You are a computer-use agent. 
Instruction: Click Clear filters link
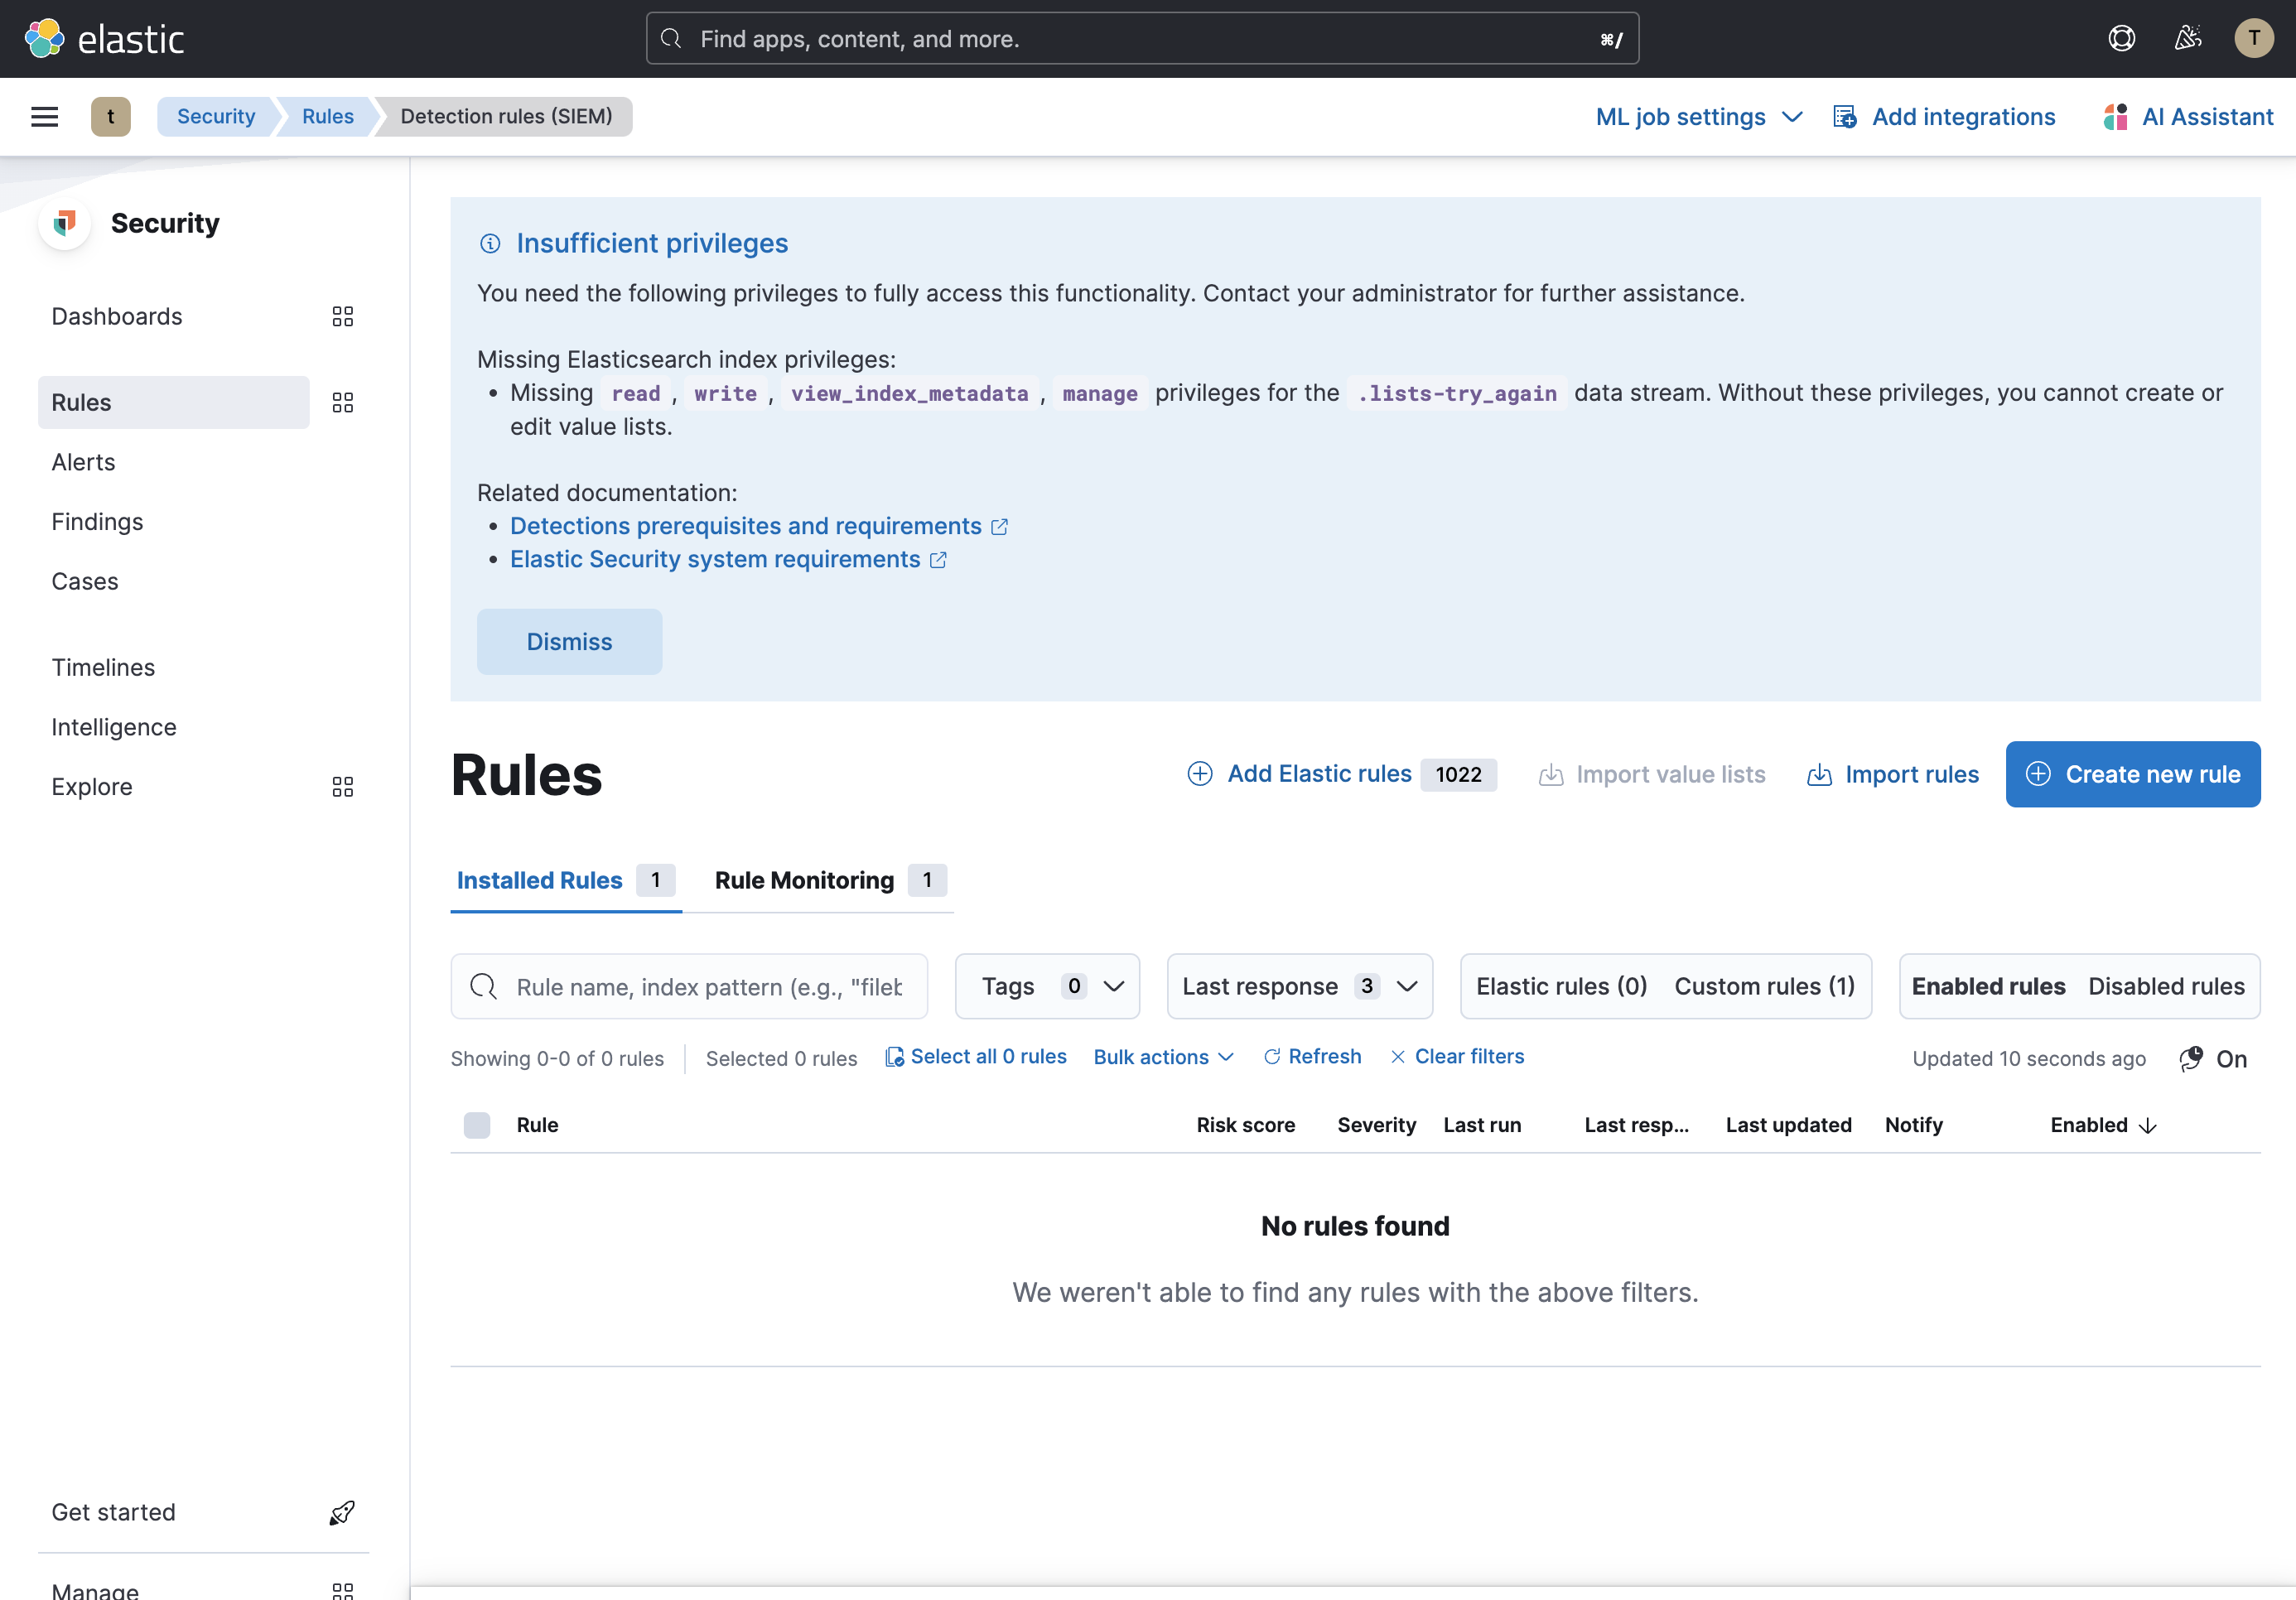click(1457, 1057)
